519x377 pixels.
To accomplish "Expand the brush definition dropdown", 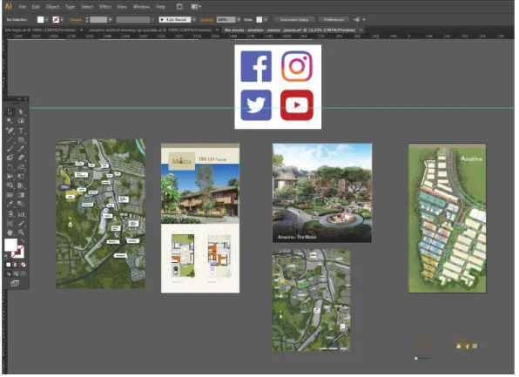I will 194,20.
